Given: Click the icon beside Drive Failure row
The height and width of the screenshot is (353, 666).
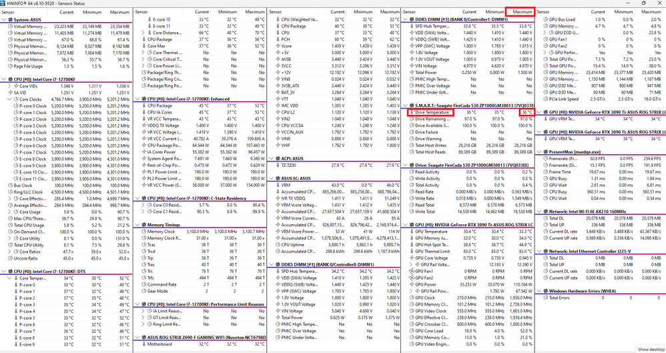Looking at the screenshot, I should pos(411,132).
